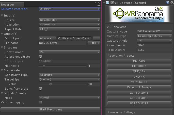
Task: Click the C# script icon of VR Capture
Action: [108, 3]
